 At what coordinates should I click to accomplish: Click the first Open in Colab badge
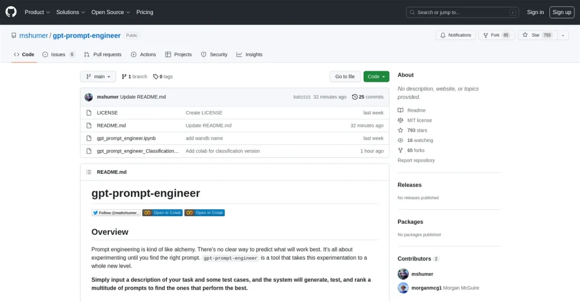pyautogui.click(x=162, y=213)
